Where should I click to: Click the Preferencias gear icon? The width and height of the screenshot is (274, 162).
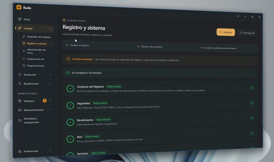click(20, 151)
